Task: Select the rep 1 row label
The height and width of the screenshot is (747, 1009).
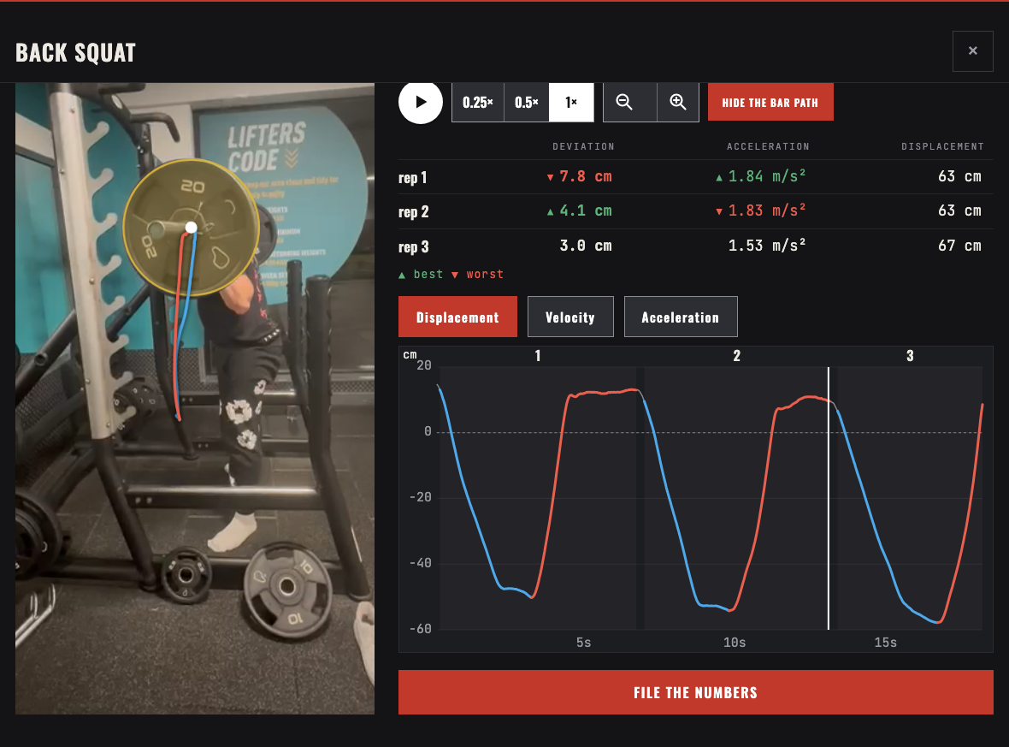Action: pyautogui.click(x=412, y=178)
